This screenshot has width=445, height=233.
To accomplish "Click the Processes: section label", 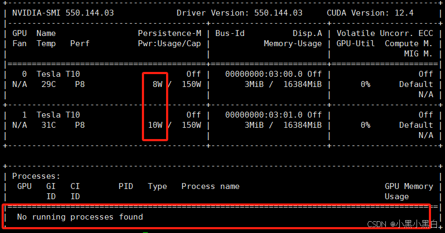I will tap(37, 176).
